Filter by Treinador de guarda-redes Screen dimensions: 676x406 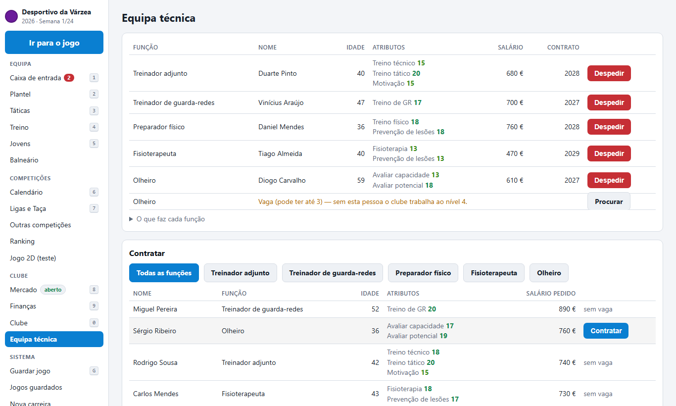pos(333,273)
